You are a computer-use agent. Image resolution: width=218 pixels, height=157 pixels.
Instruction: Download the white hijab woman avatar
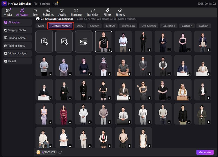pos(110,74)
